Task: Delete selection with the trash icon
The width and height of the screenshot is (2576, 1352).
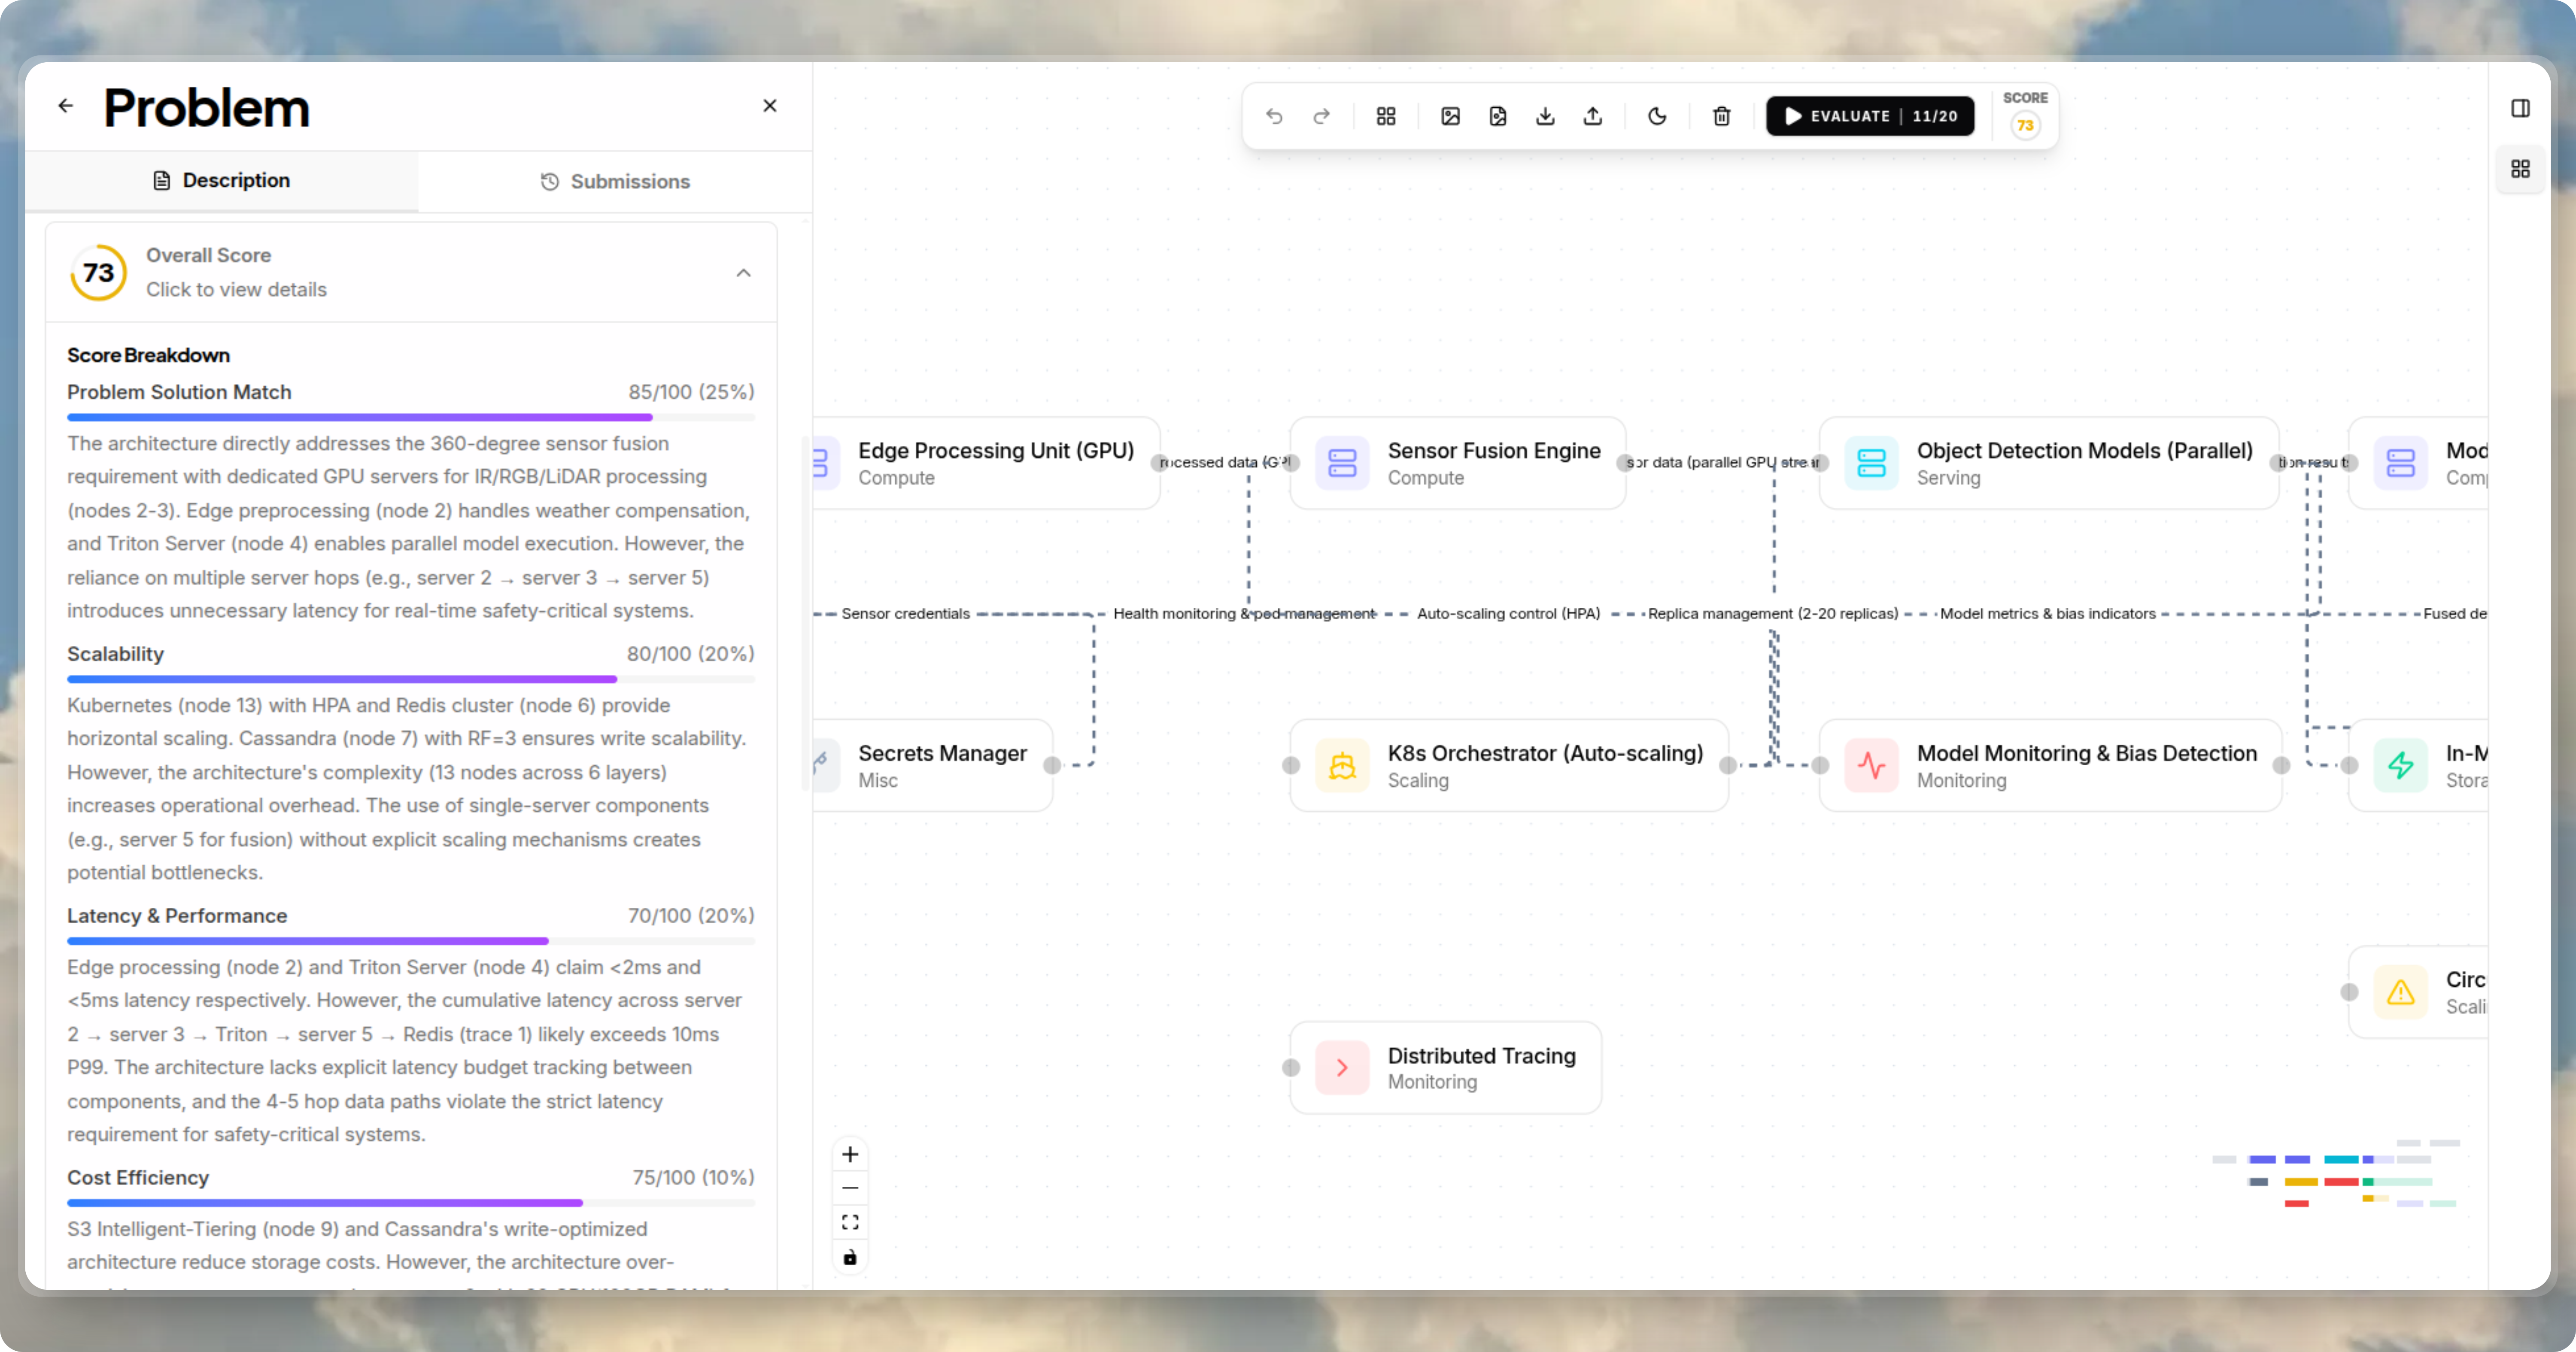Action: (x=1721, y=116)
